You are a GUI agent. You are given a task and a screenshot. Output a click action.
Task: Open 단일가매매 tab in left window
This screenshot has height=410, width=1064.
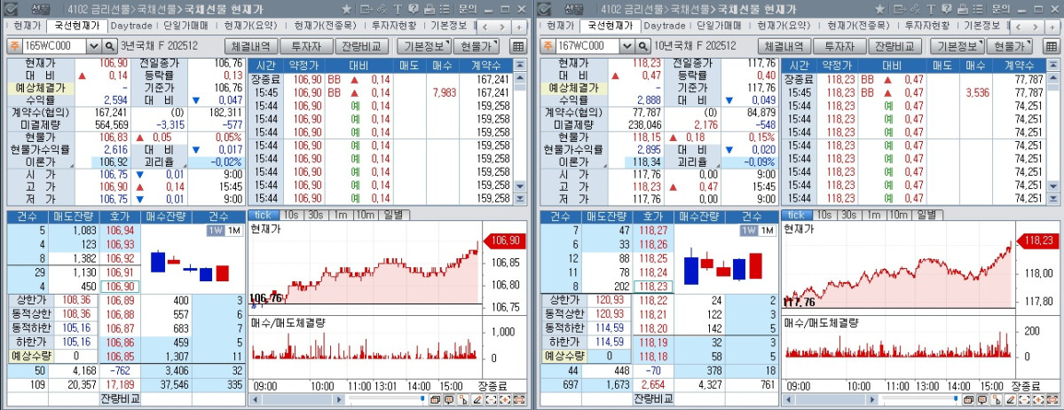point(187,26)
